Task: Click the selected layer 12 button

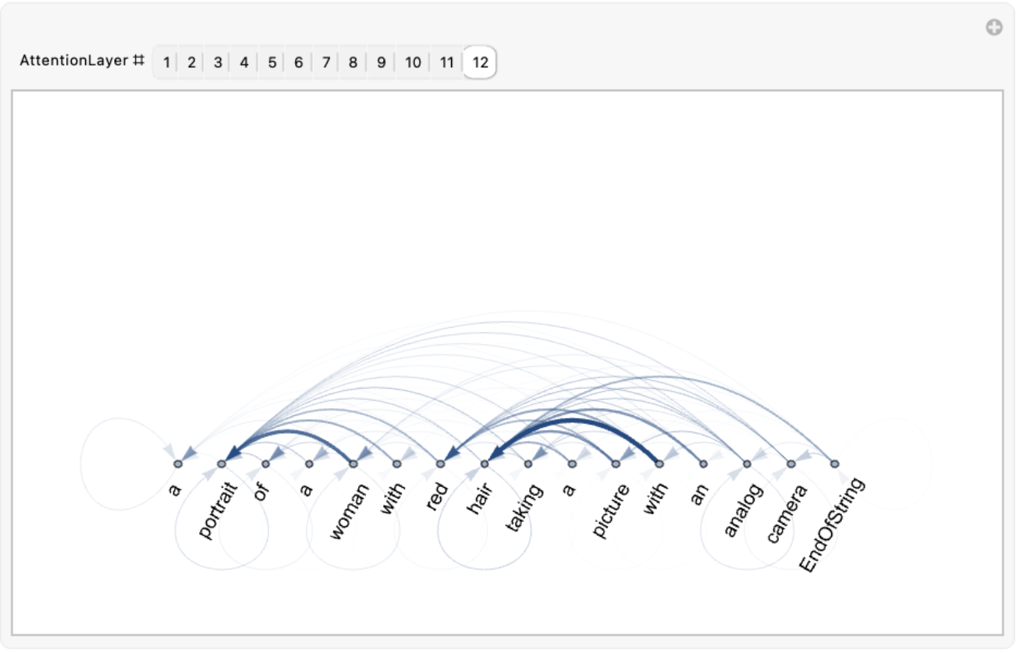Action: coord(480,62)
